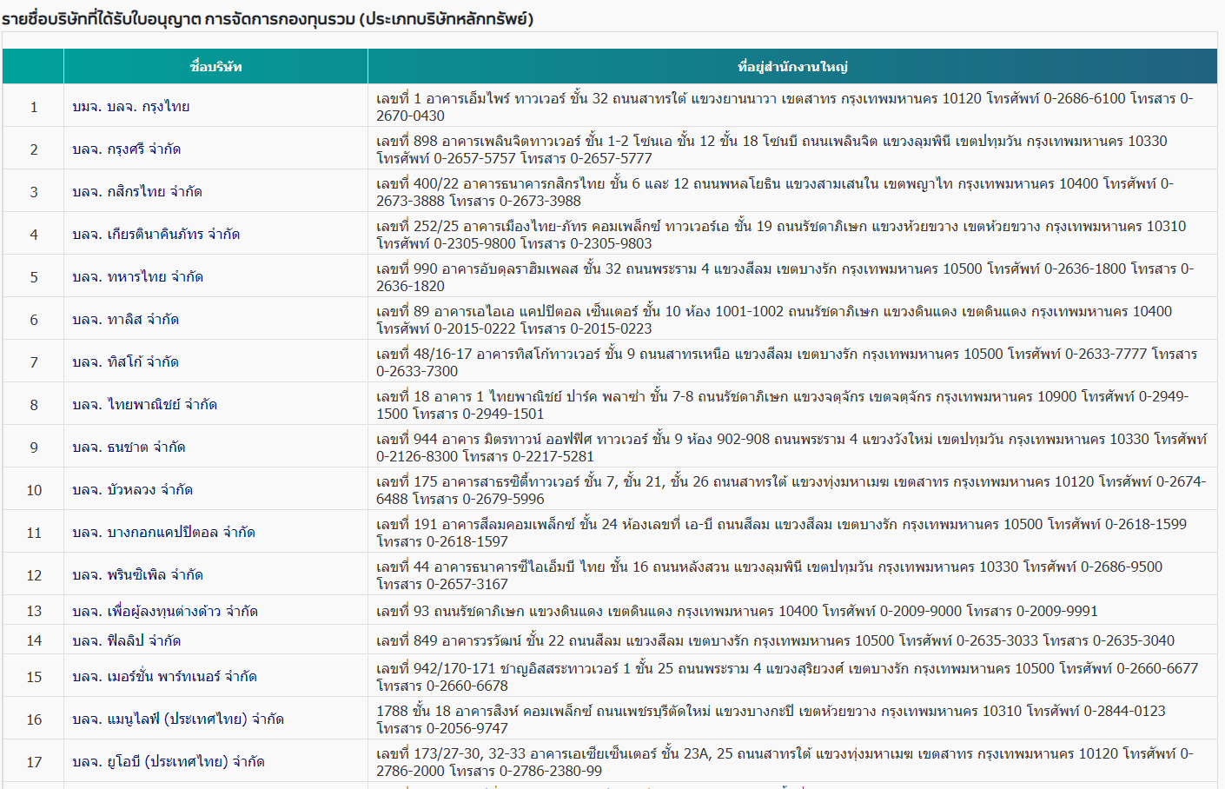The height and width of the screenshot is (789, 1225).
Task: Select company name บลจ. พรินซิเพิล จำกัด
Action: (138, 574)
